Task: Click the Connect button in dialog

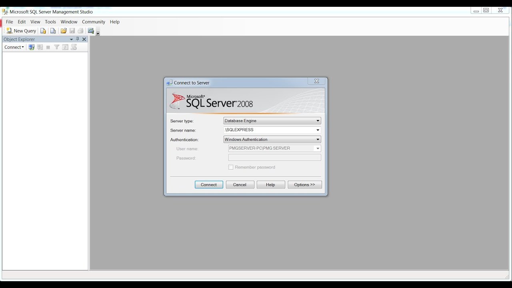Action: (209, 185)
